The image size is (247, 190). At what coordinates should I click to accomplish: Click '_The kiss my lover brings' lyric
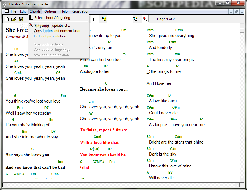pos(170,60)
